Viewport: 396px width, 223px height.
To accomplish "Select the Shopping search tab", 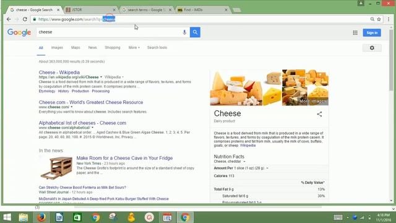I will 113,48.
